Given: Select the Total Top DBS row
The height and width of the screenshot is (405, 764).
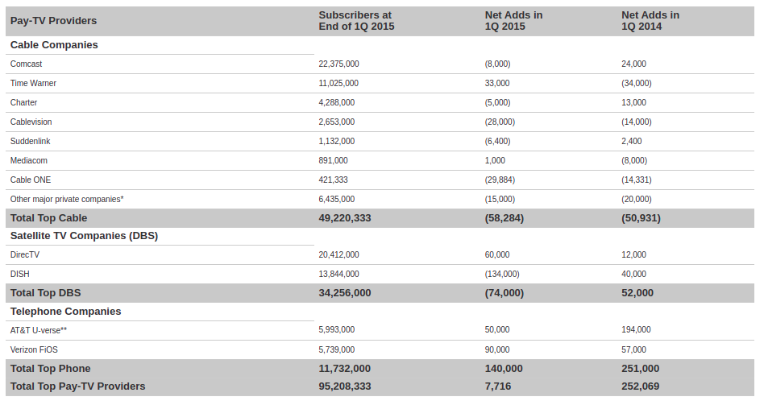Looking at the screenshot, I should (x=45, y=292).
